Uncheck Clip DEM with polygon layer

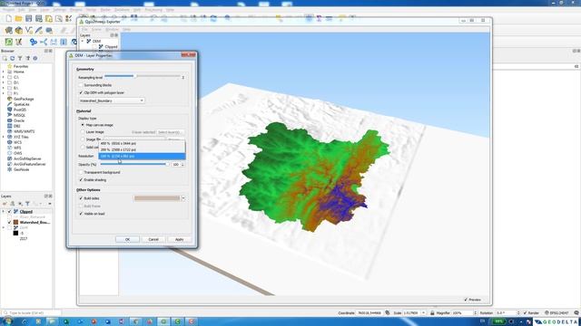click(81, 92)
